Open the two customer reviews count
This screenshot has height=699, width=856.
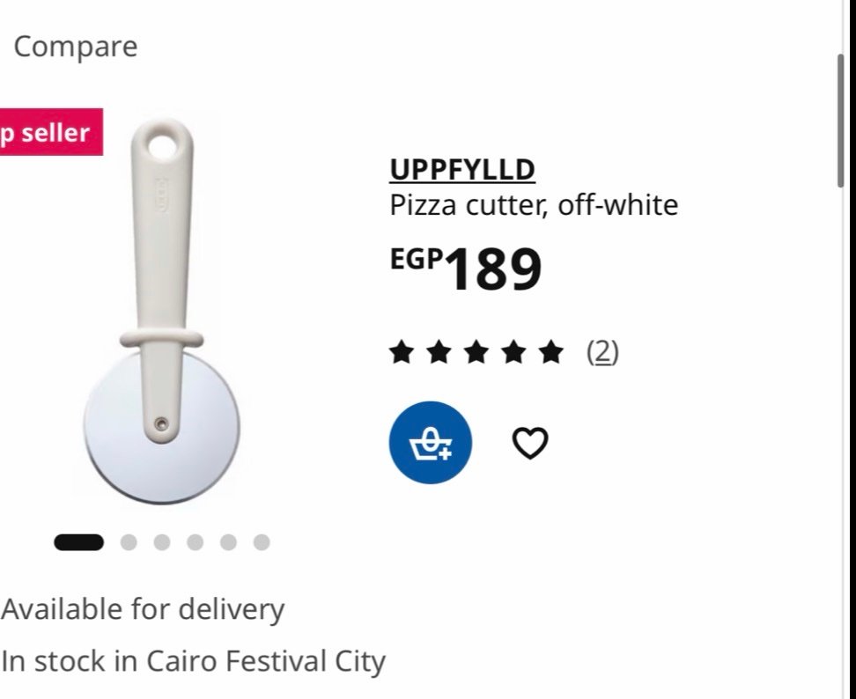602,352
